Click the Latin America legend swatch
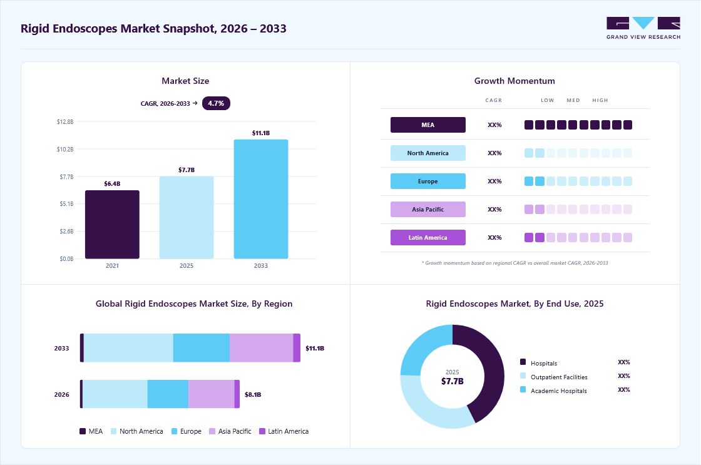 pyautogui.click(x=262, y=431)
